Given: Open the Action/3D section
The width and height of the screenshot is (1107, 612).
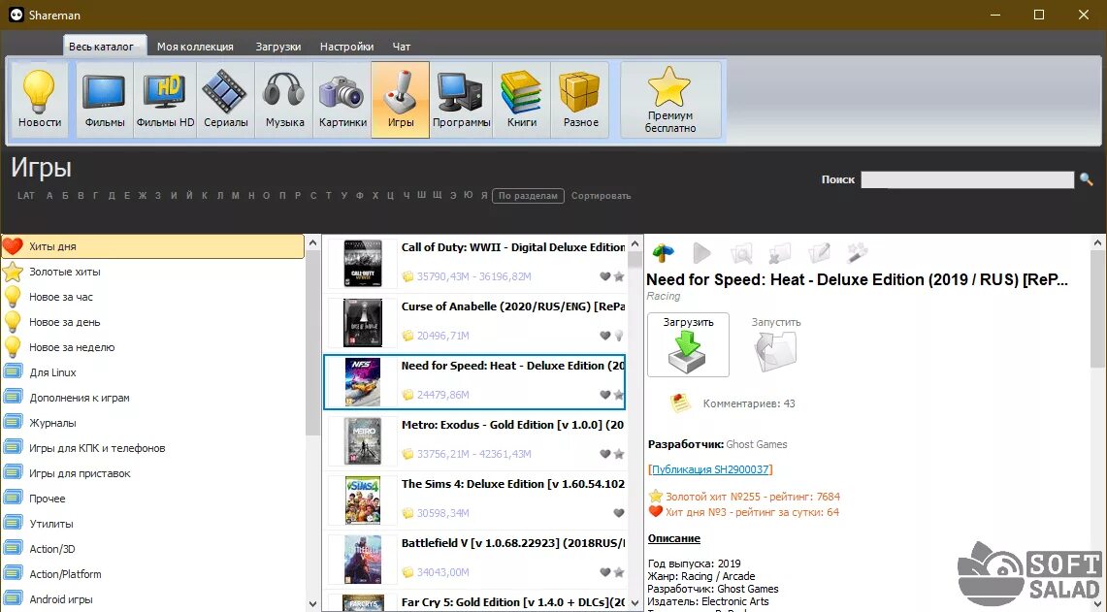Looking at the screenshot, I should pyautogui.click(x=152, y=548).
